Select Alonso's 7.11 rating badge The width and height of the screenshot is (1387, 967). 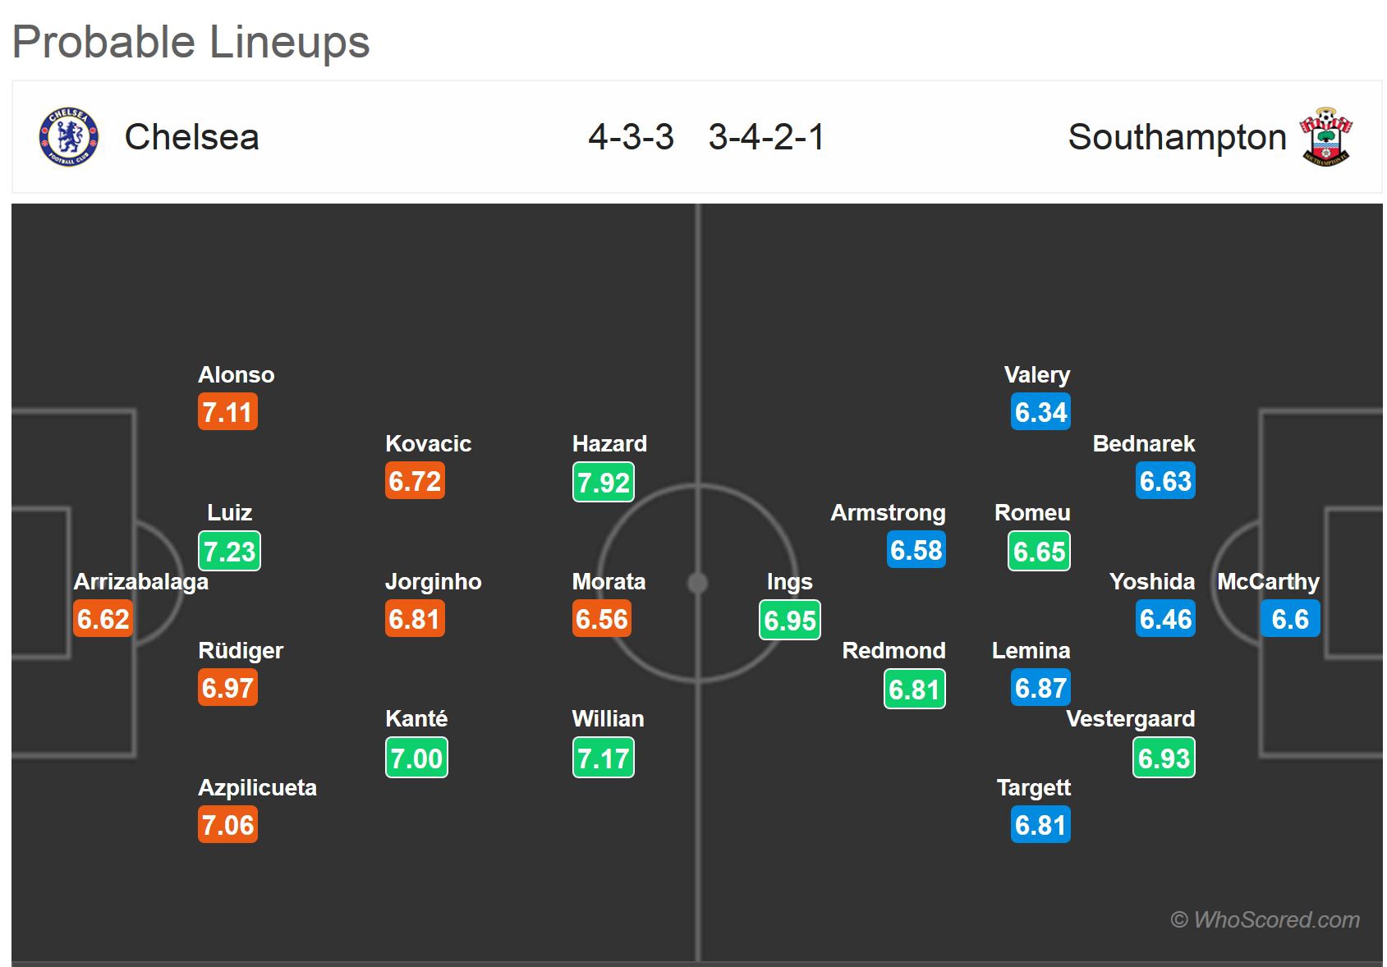click(x=227, y=412)
